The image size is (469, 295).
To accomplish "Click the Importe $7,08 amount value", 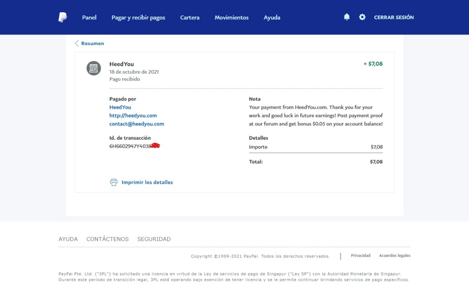I will pos(376,147).
